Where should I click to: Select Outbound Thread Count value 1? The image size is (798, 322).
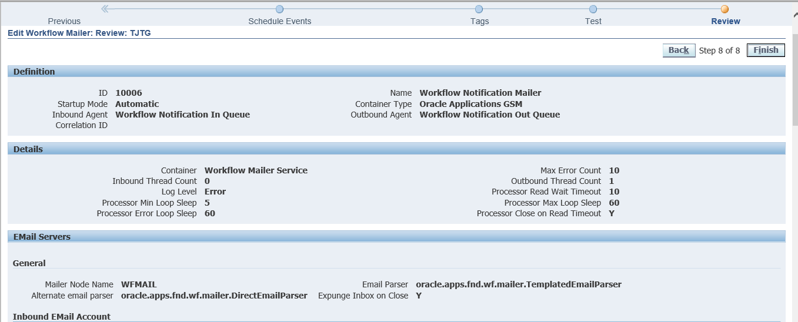612,181
